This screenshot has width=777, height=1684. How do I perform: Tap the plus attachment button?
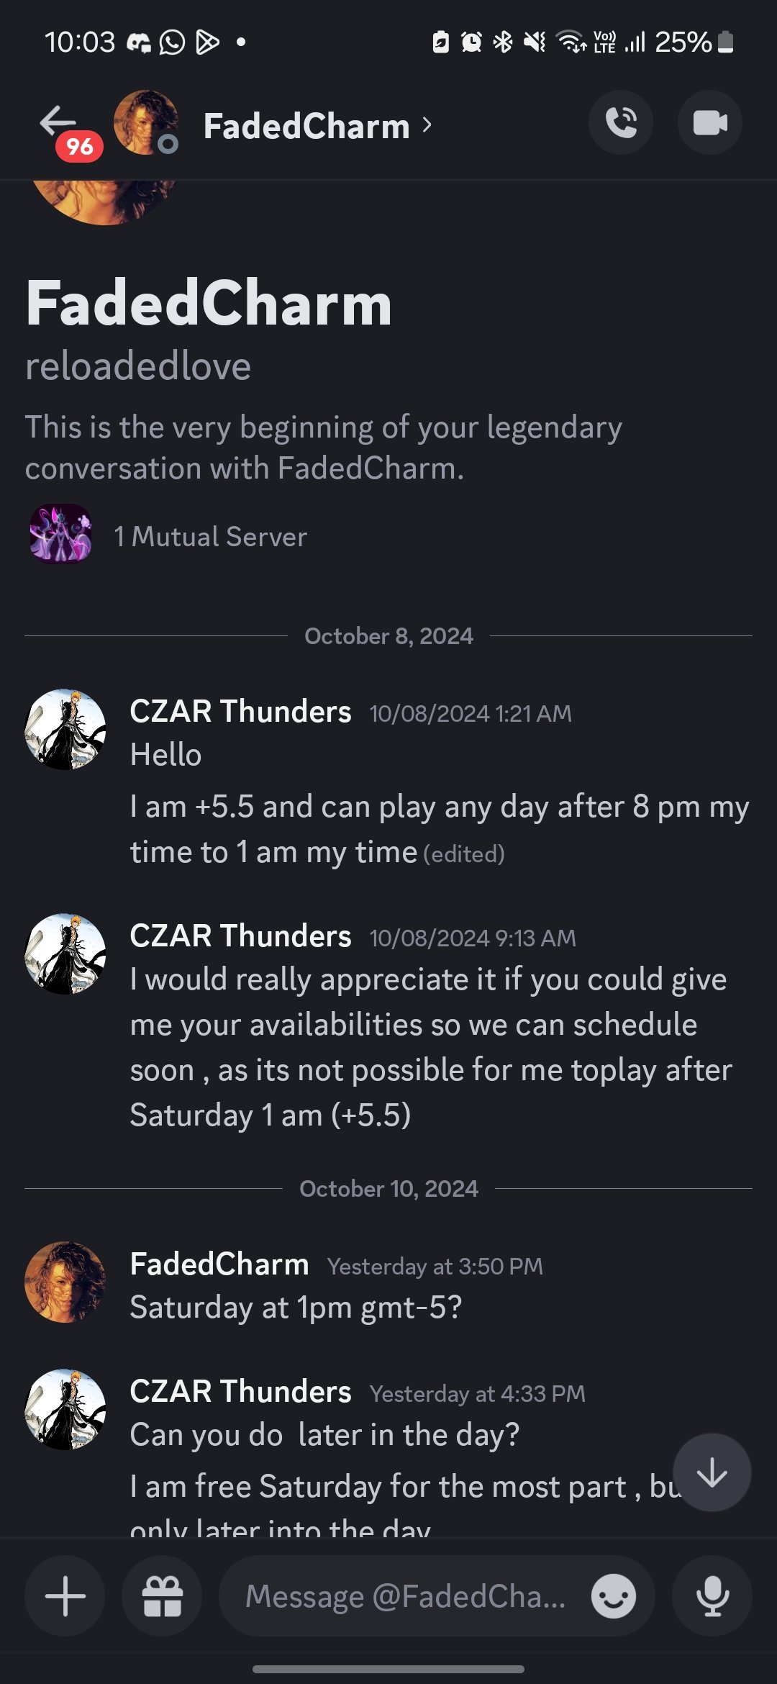[x=65, y=1596]
